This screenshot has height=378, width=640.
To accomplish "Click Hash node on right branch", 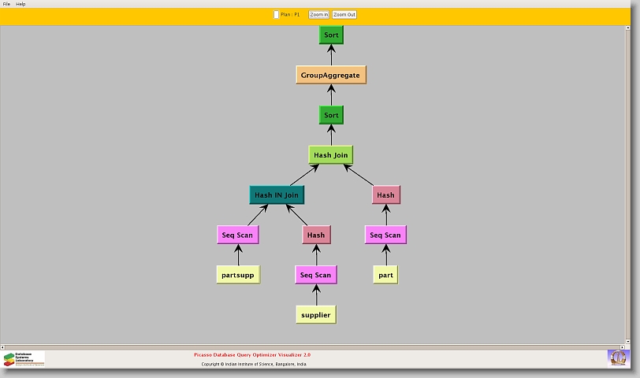I will click(385, 195).
